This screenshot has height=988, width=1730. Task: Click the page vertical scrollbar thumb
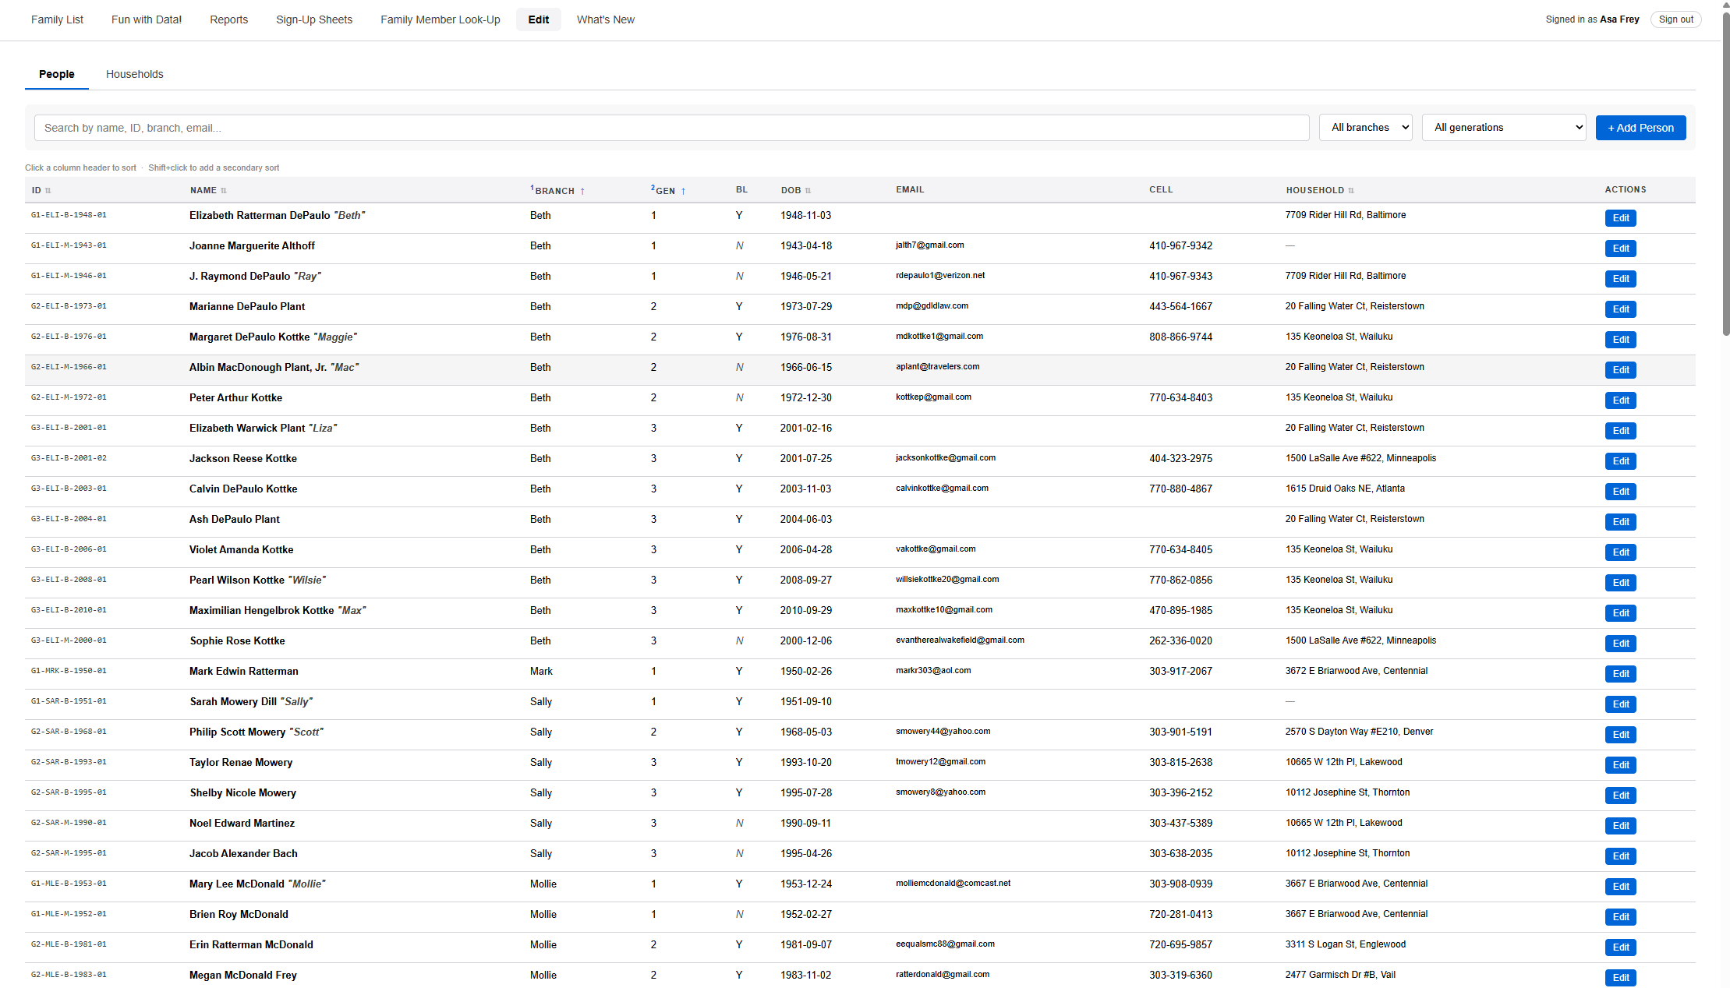[x=1725, y=173]
